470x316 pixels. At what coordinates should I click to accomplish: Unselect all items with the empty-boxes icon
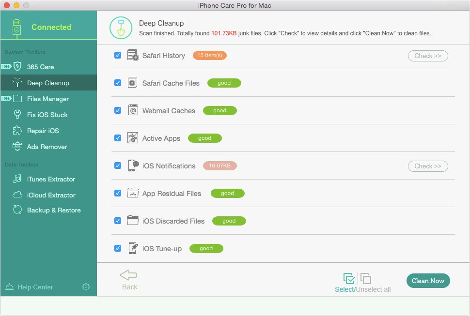click(366, 278)
